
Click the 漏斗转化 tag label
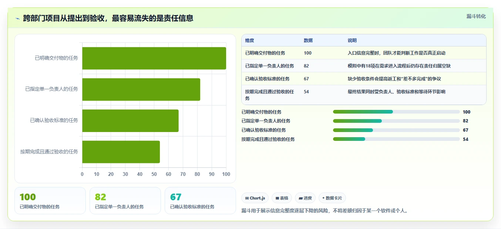pyautogui.click(x=476, y=16)
